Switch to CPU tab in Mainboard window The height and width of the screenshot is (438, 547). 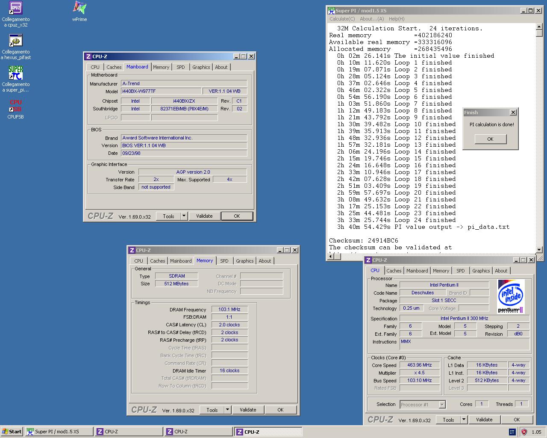pos(95,67)
